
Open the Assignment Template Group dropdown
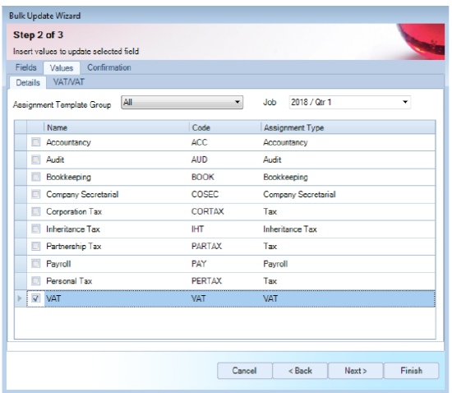point(182,102)
